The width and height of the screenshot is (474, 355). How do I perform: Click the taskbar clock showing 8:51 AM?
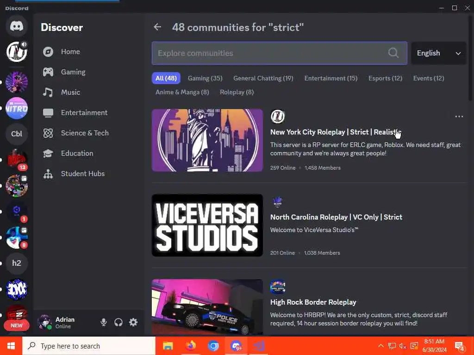(x=434, y=346)
